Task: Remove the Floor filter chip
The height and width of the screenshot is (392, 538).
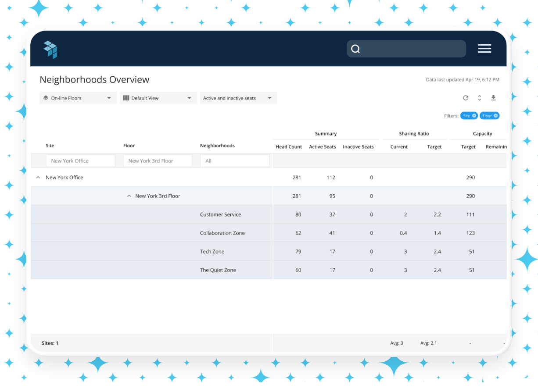Action: (496, 116)
